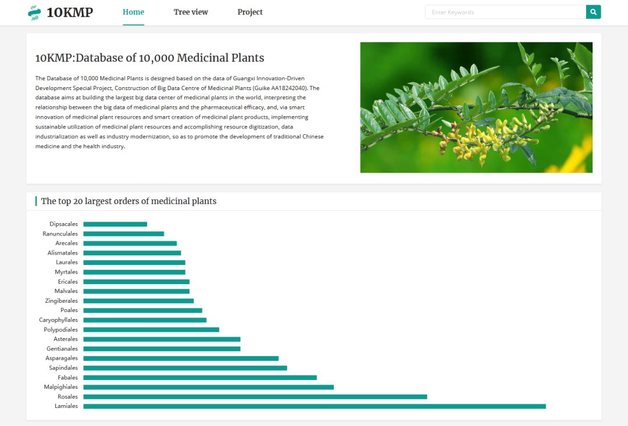Click the Fabales bar in chart
The height and width of the screenshot is (426, 628).
pos(200,378)
